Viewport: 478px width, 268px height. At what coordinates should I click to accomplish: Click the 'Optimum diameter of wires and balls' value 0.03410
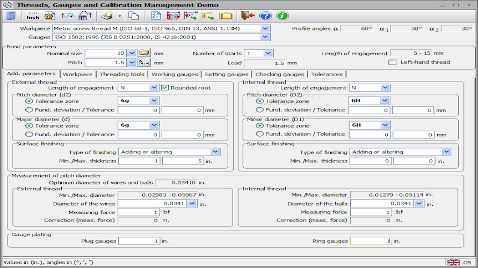[x=176, y=183]
